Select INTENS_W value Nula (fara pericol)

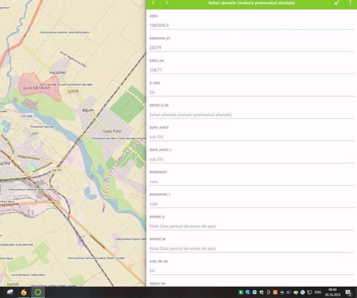click(183, 249)
